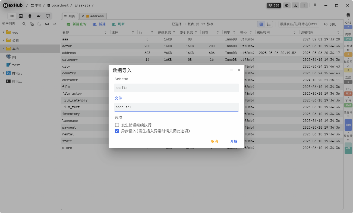Click the add-connection link icon in the sidebar
Screen dimensions: 353x213
47,24
